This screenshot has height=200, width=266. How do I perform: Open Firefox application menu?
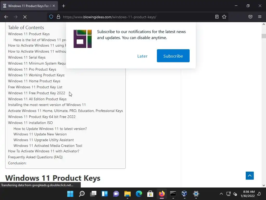click(260, 17)
